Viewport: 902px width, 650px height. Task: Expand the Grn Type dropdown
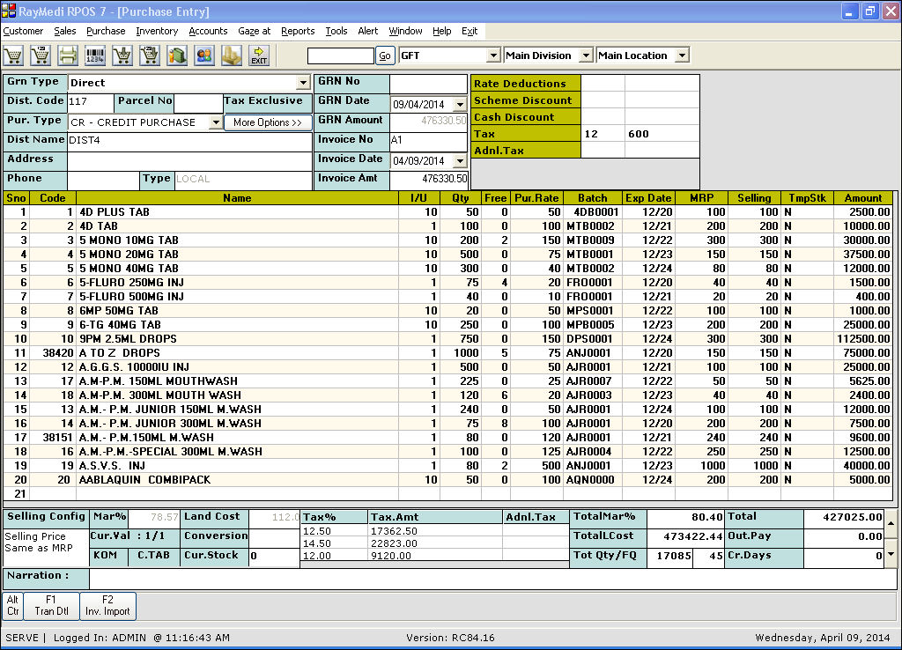click(304, 83)
